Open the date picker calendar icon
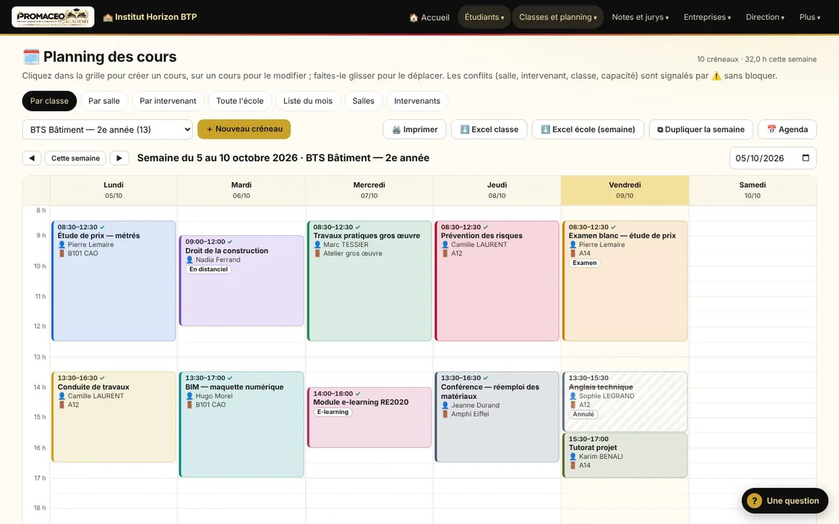839x524 pixels. click(806, 158)
